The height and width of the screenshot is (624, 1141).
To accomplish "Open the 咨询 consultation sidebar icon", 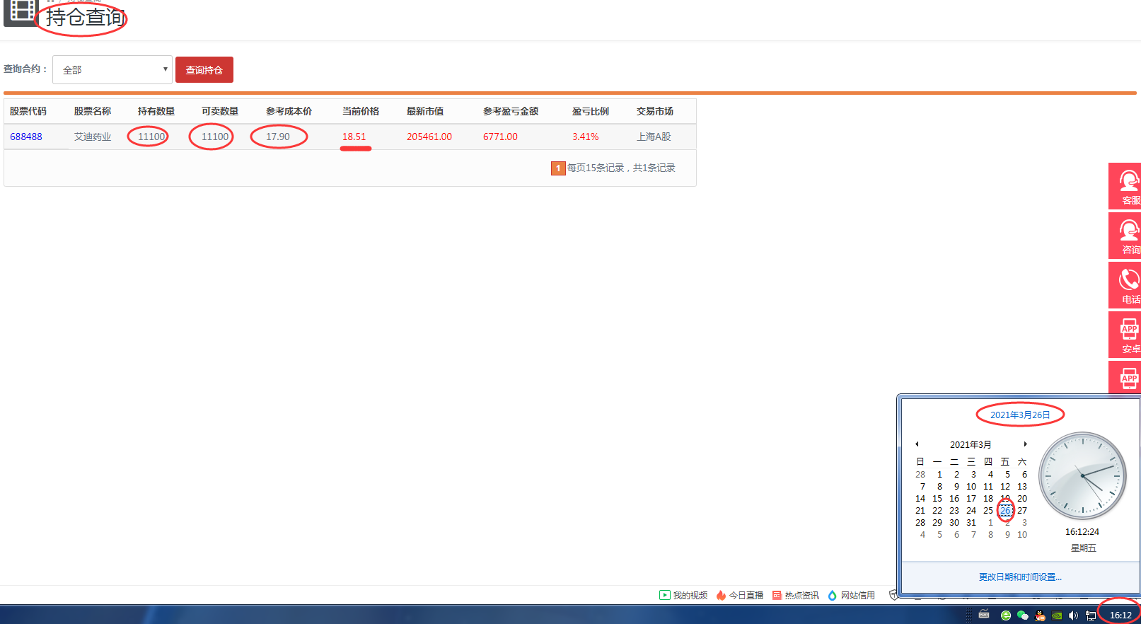I will [1125, 236].
